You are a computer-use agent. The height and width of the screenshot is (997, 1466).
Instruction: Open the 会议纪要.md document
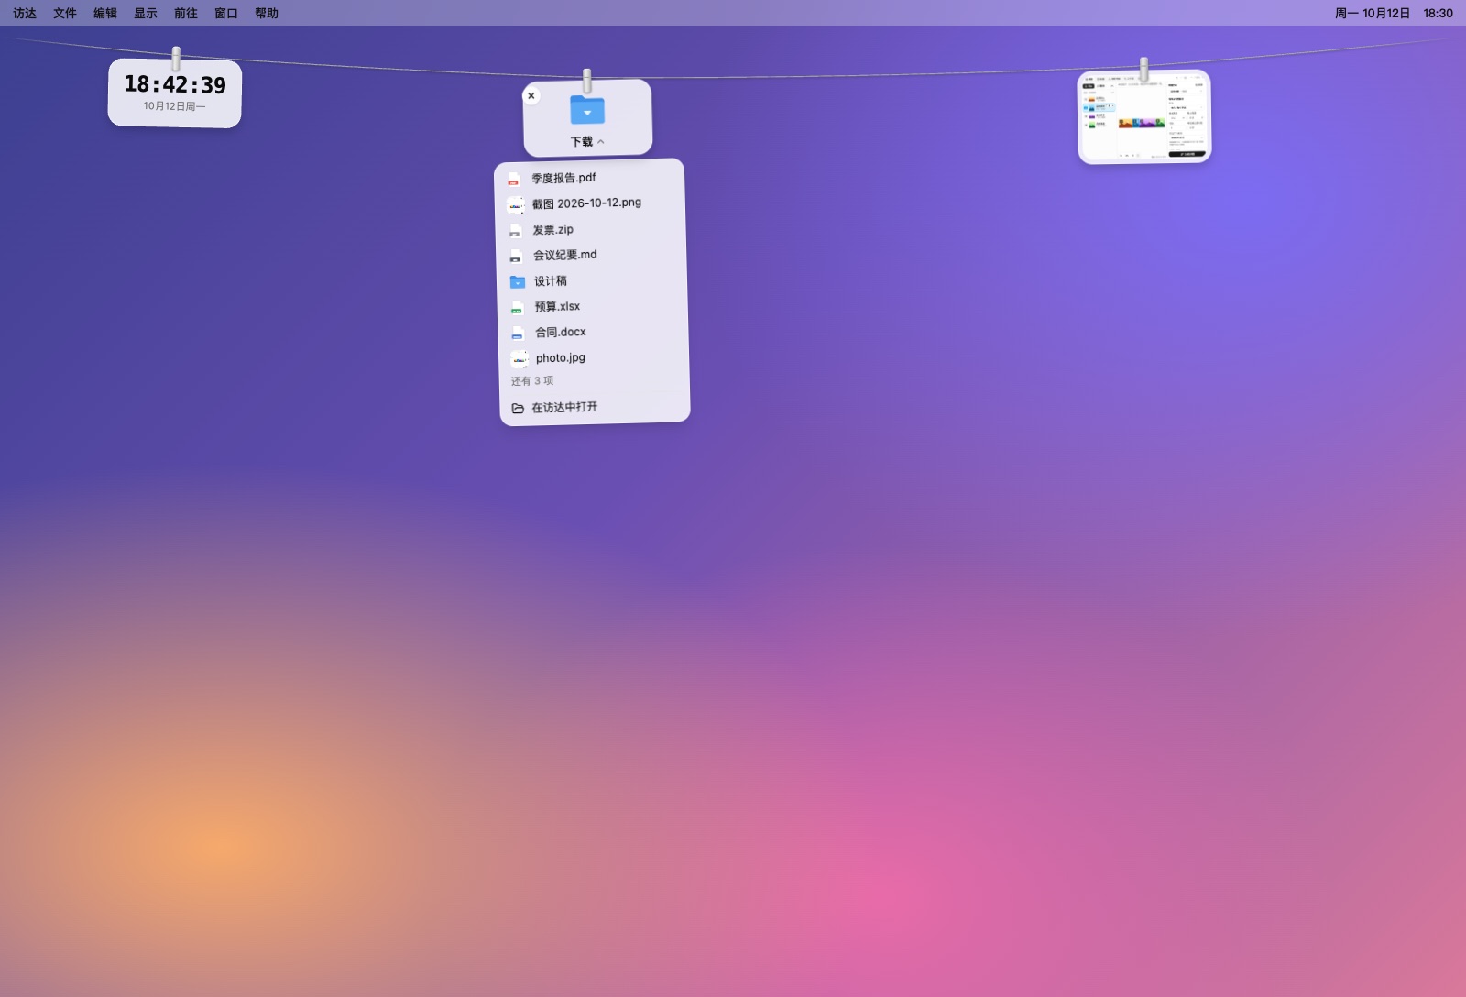(x=593, y=255)
